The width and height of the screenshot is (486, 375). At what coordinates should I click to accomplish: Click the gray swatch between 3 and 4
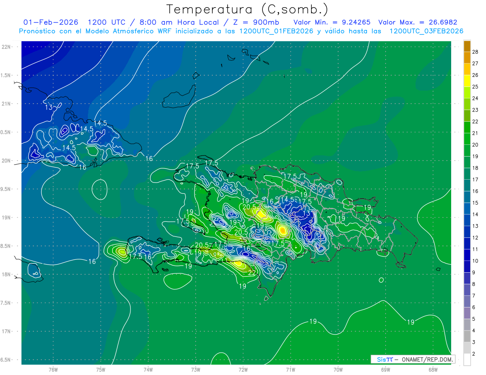pos(467,337)
